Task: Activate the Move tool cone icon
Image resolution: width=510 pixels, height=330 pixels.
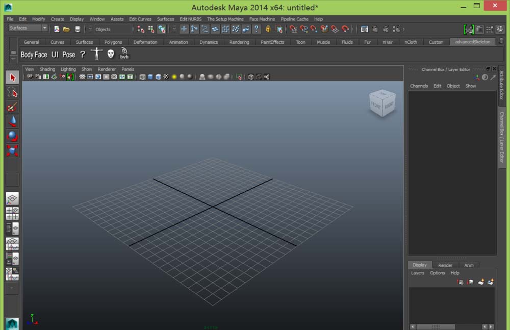Action: pos(12,121)
